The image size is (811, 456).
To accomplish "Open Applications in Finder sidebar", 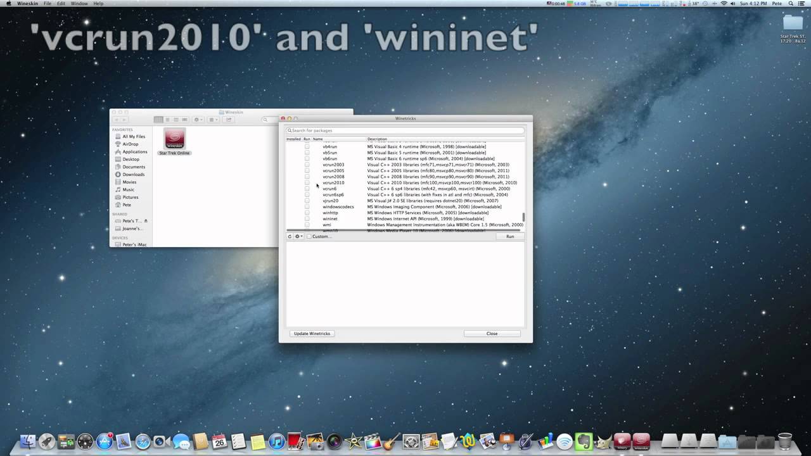I will [135, 151].
